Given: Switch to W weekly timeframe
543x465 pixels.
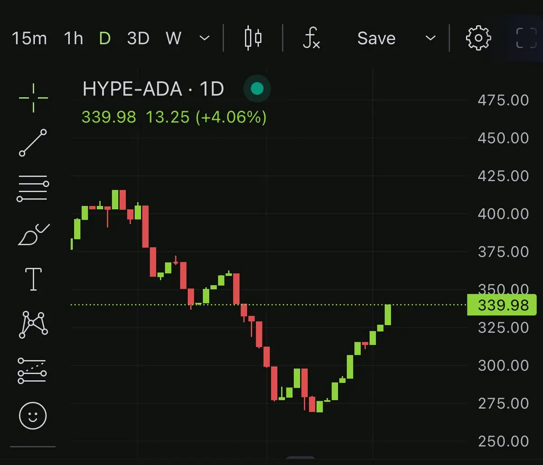Looking at the screenshot, I should (x=174, y=38).
